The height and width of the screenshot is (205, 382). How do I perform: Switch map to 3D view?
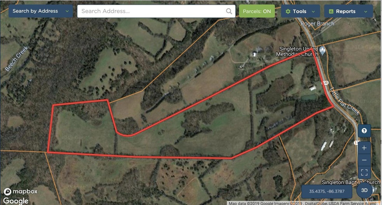click(364, 190)
